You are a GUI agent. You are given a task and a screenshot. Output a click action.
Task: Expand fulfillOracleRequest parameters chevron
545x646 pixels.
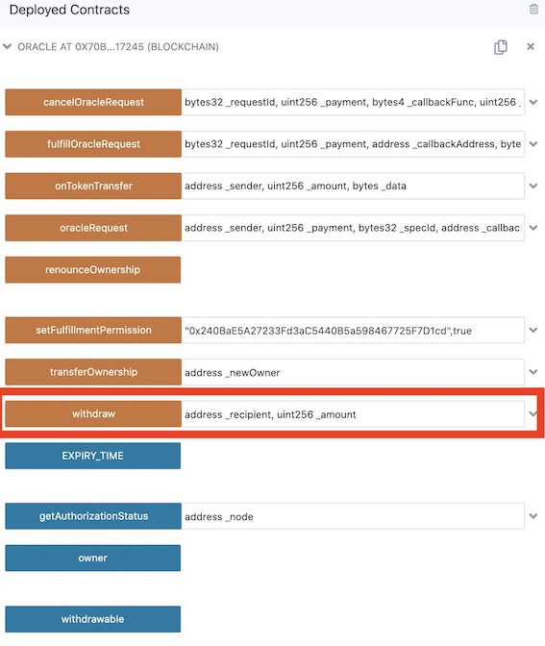533,144
